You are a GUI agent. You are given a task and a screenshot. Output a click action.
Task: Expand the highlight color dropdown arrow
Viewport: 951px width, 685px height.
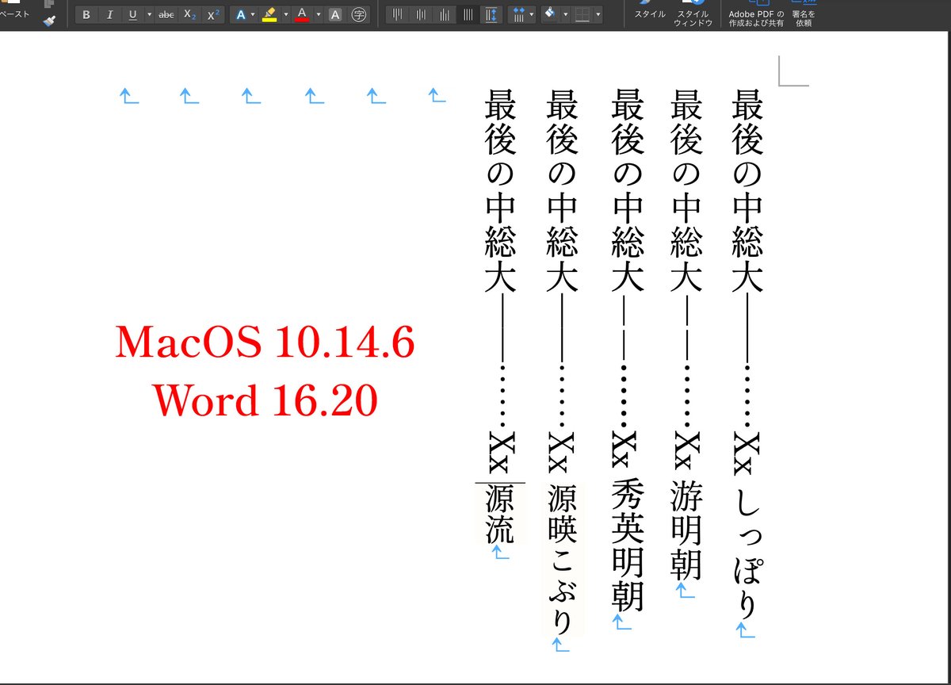coord(285,13)
